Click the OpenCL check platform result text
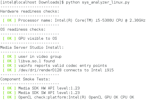Viewport: 149px width, 100px height. pos(76,97)
